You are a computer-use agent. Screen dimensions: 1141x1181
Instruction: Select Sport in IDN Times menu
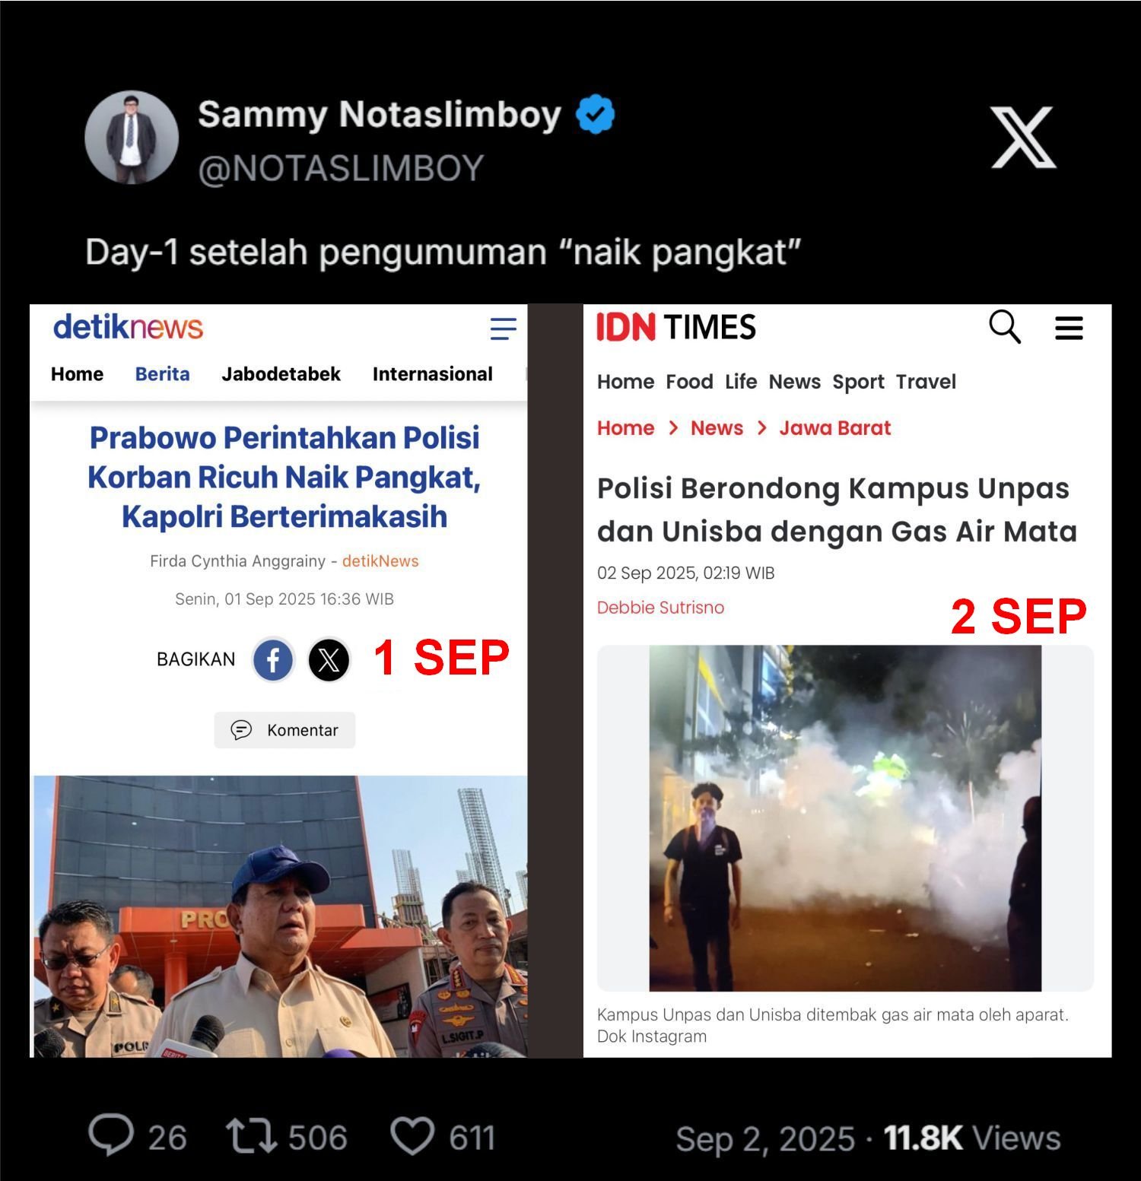(858, 382)
